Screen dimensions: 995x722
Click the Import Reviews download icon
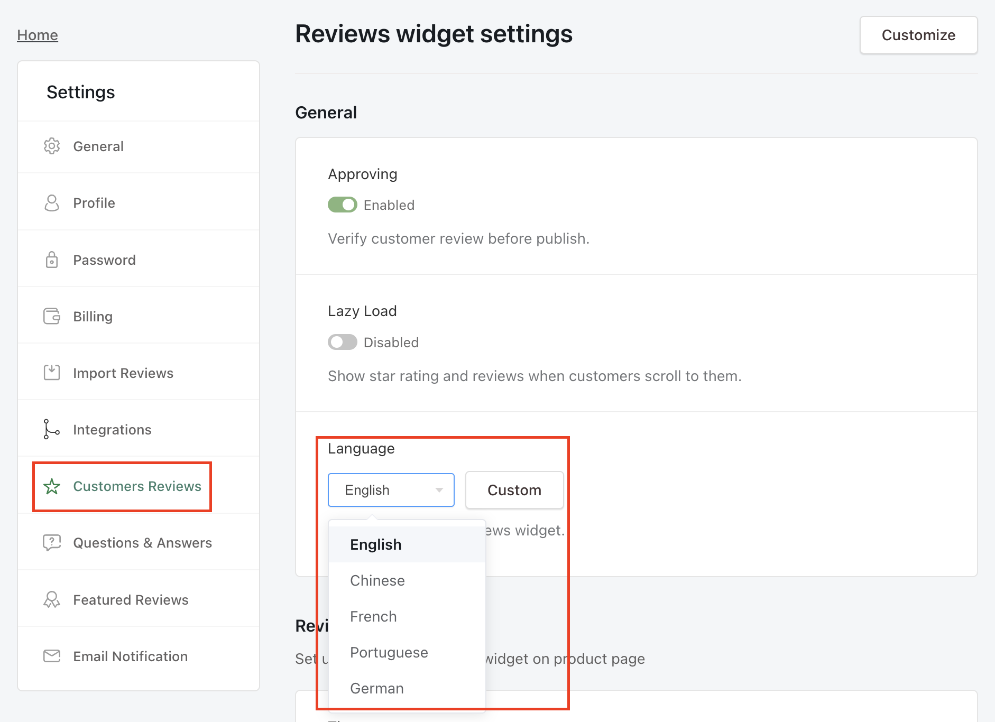tap(52, 373)
